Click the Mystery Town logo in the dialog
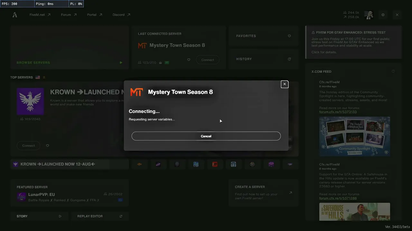Image resolution: width=412 pixels, height=231 pixels. 136,92
